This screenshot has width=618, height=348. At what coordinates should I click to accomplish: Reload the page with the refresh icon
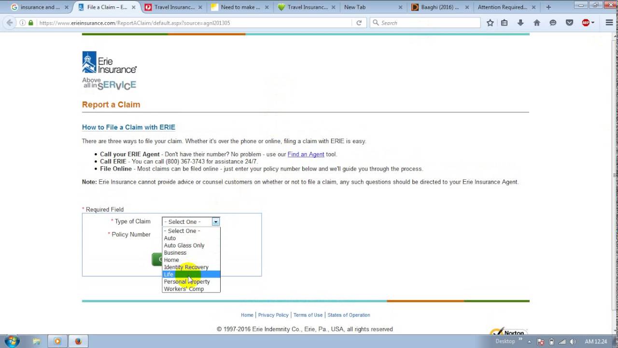359,23
